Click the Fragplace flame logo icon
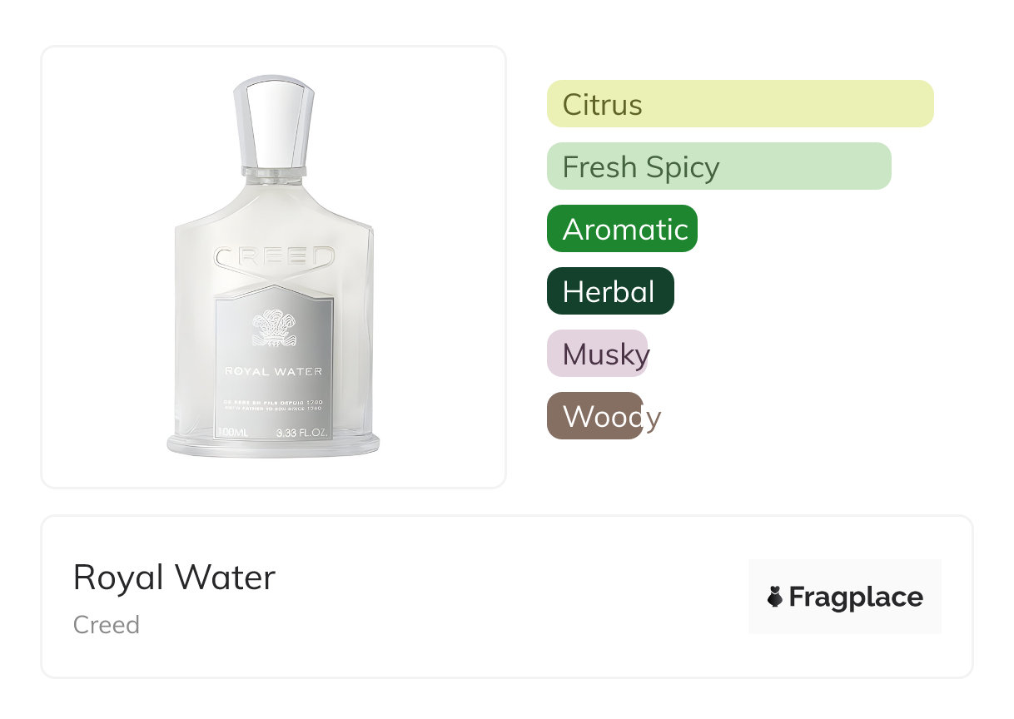Screen dimensions: 1014x719 (x=775, y=597)
